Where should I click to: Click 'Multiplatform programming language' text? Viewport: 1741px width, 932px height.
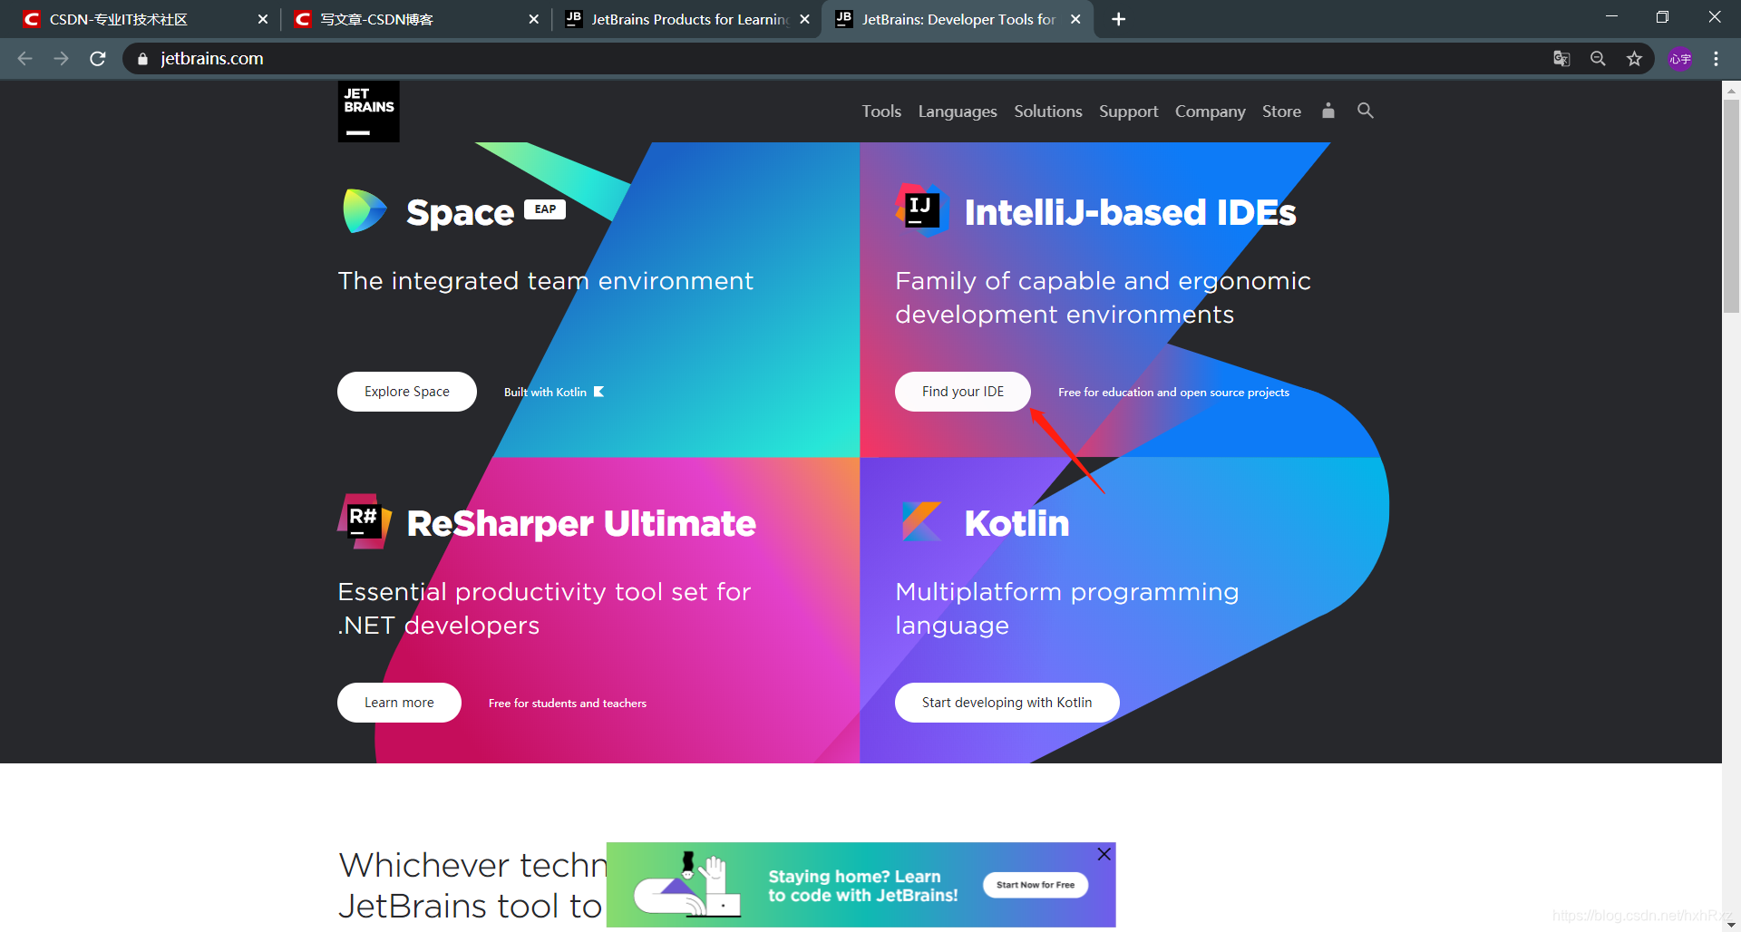pyautogui.click(x=1067, y=608)
